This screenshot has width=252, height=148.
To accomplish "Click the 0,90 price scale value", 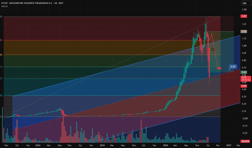I will tap(244, 53).
